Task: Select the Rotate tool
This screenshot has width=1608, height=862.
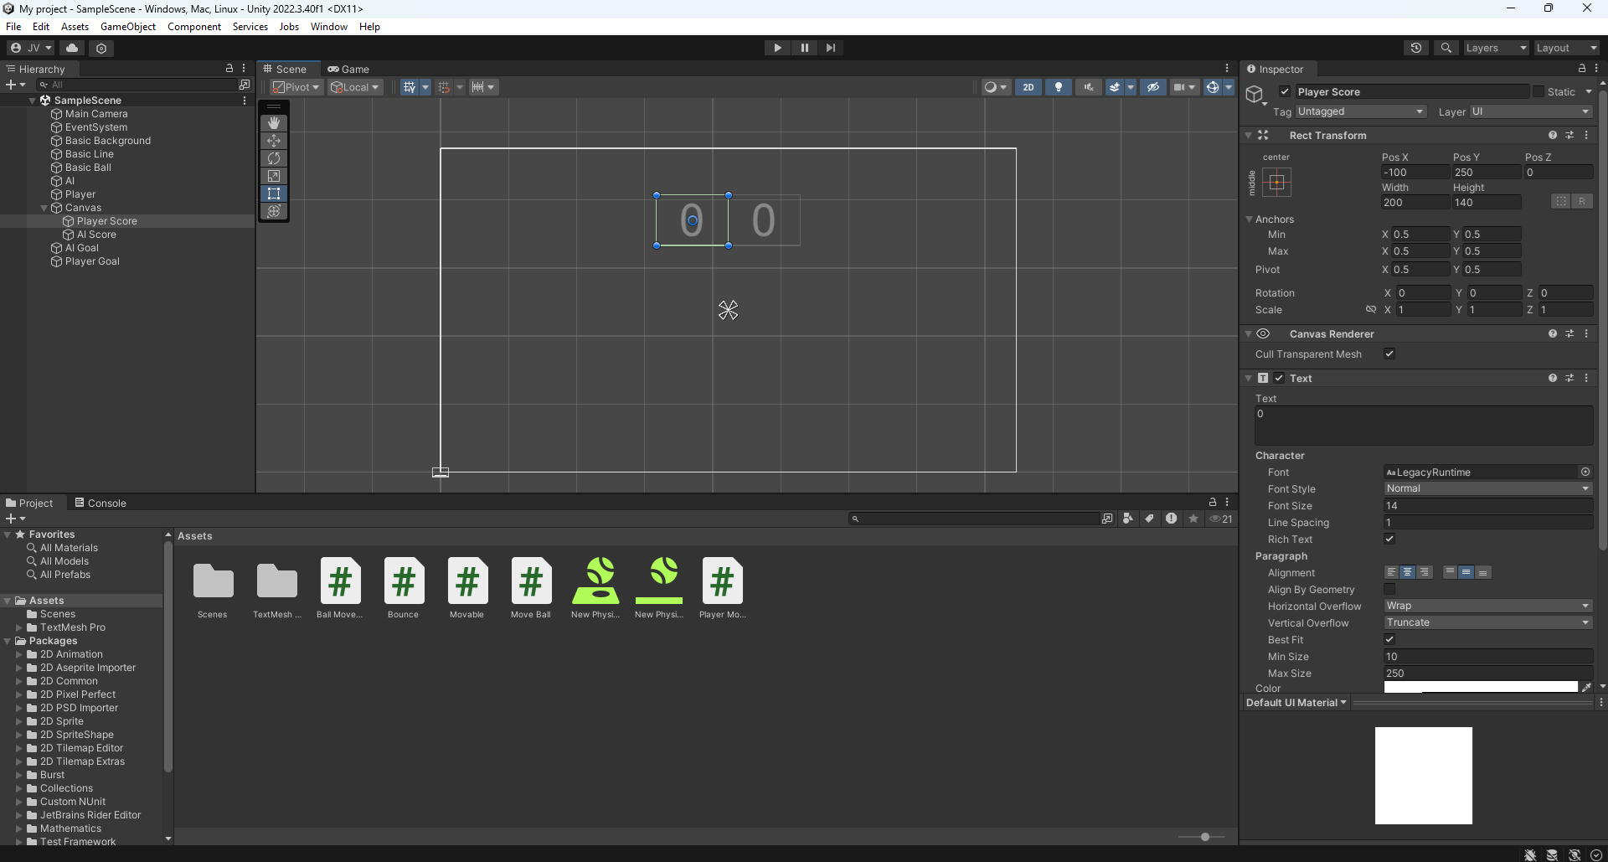Action: click(x=274, y=158)
